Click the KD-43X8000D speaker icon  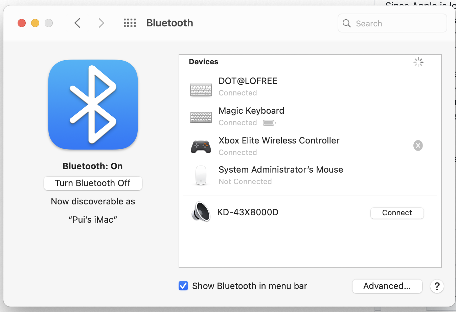(201, 211)
